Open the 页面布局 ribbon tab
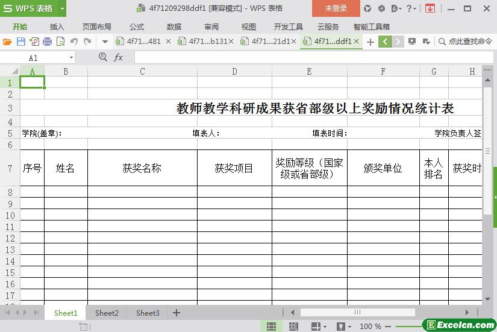497x332 pixels. coord(96,27)
